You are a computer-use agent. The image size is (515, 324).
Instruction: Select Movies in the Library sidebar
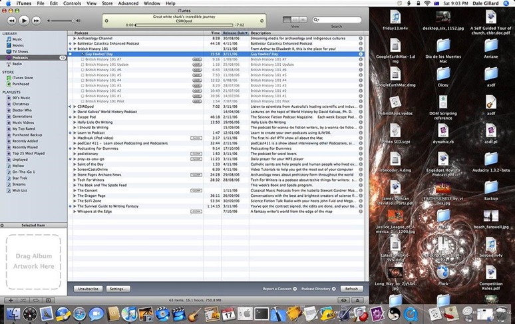(x=18, y=45)
